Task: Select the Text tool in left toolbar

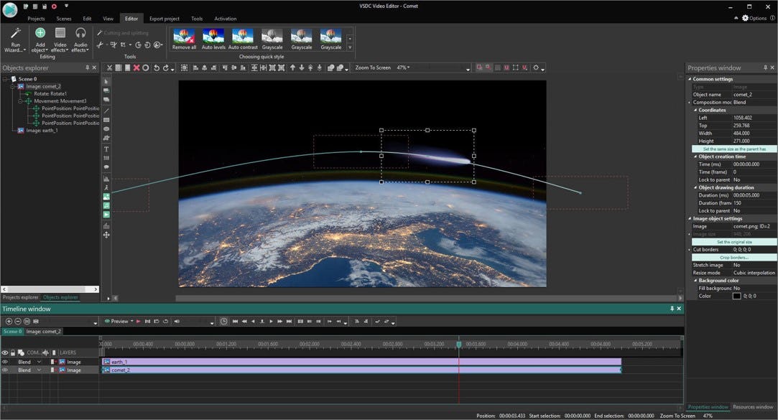Action: (x=106, y=149)
